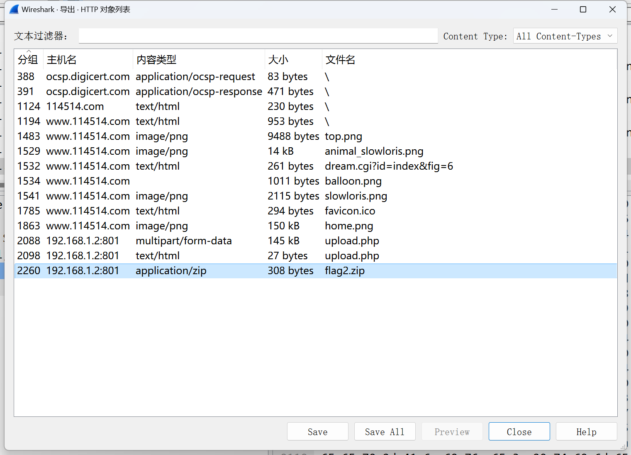
Task: Select the dream.cgi?id=index&fig=6 row
Action: pyautogui.click(x=316, y=166)
